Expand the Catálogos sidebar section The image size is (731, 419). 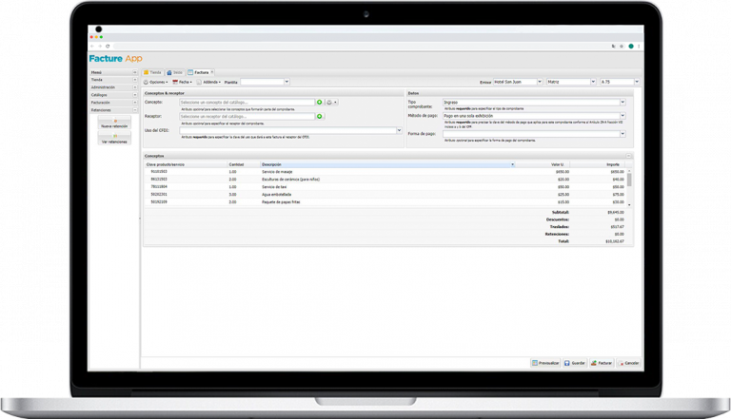pos(136,95)
